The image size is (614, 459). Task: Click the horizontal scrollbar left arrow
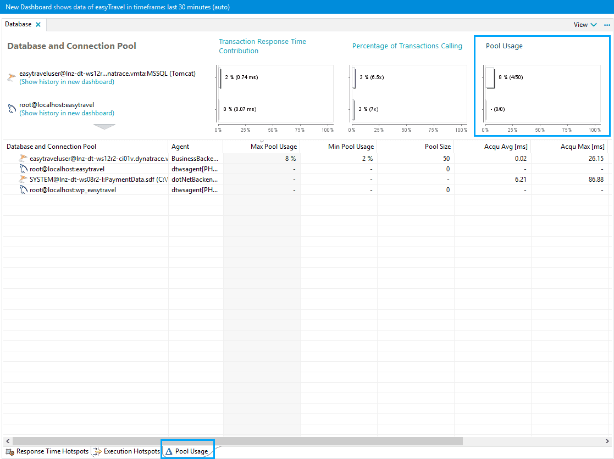coord(8,441)
